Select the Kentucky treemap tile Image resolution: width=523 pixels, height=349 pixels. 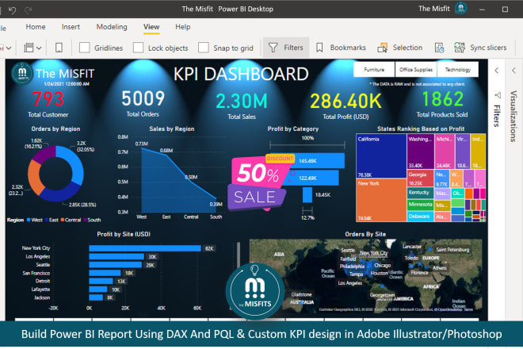tap(420, 193)
